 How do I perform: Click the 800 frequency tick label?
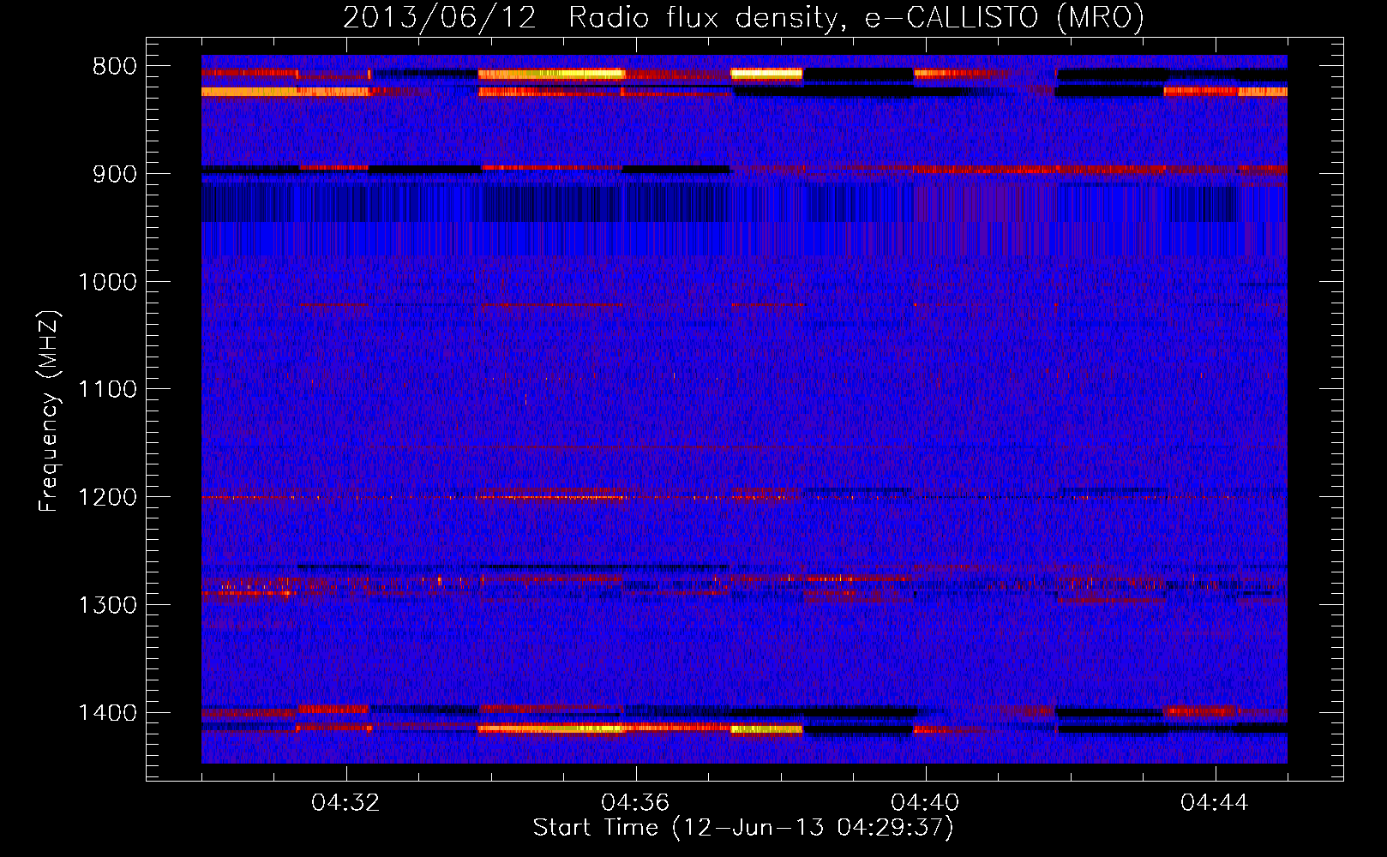coord(115,67)
